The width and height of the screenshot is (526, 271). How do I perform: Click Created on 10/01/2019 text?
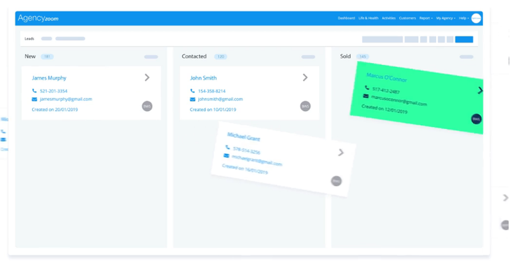point(213,109)
